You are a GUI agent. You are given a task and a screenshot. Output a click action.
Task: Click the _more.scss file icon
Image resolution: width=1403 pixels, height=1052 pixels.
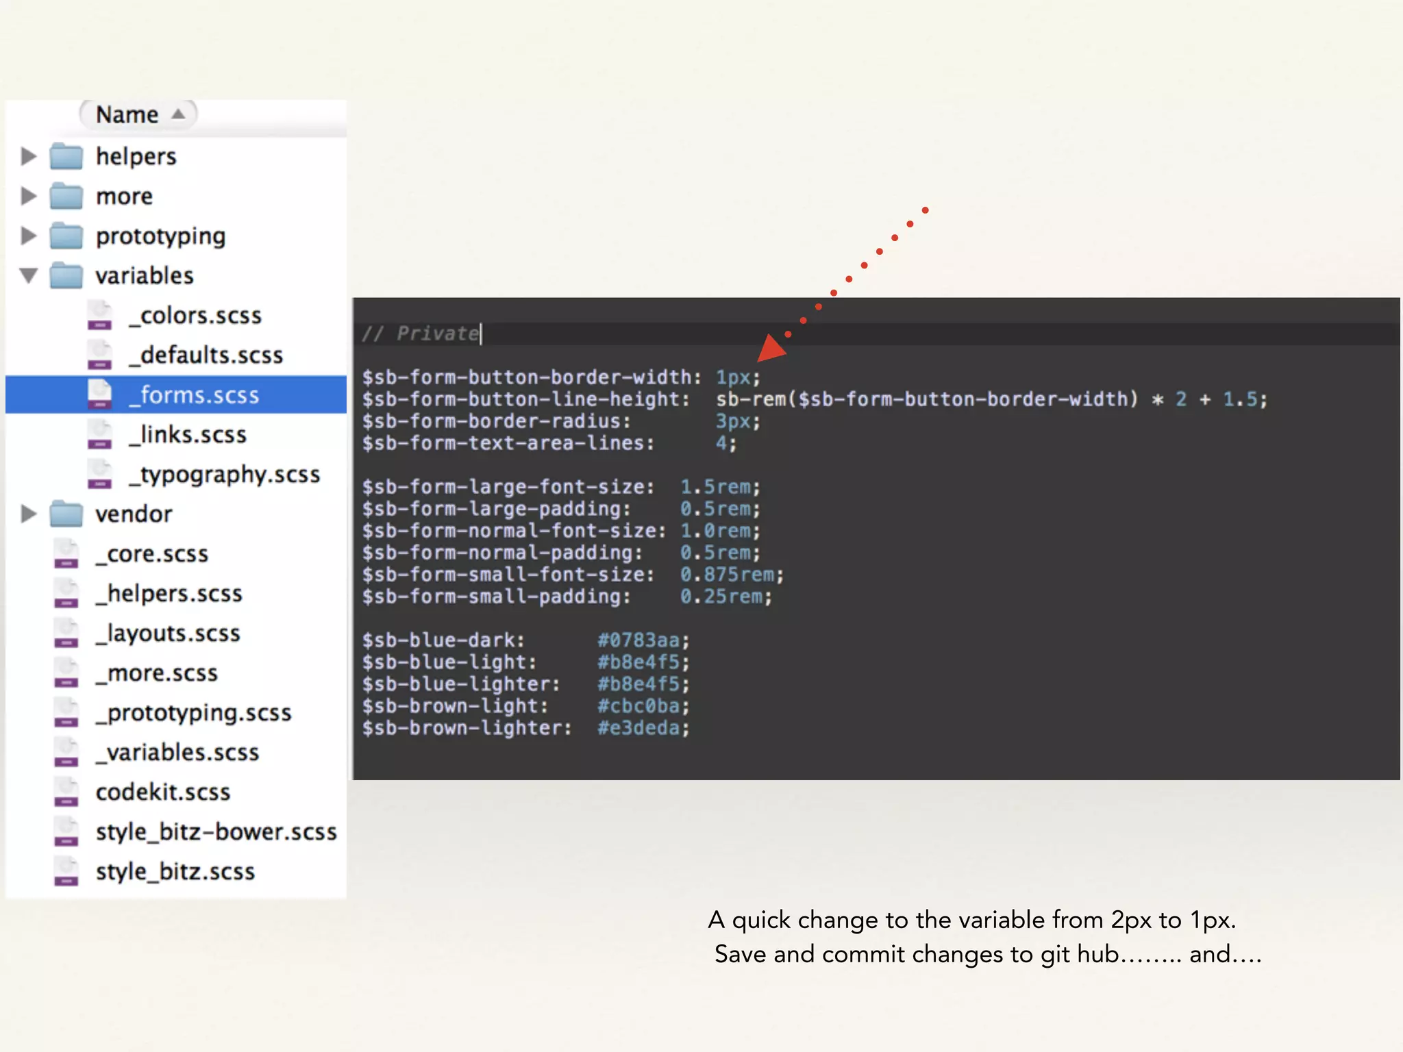[x=66, y=673]
